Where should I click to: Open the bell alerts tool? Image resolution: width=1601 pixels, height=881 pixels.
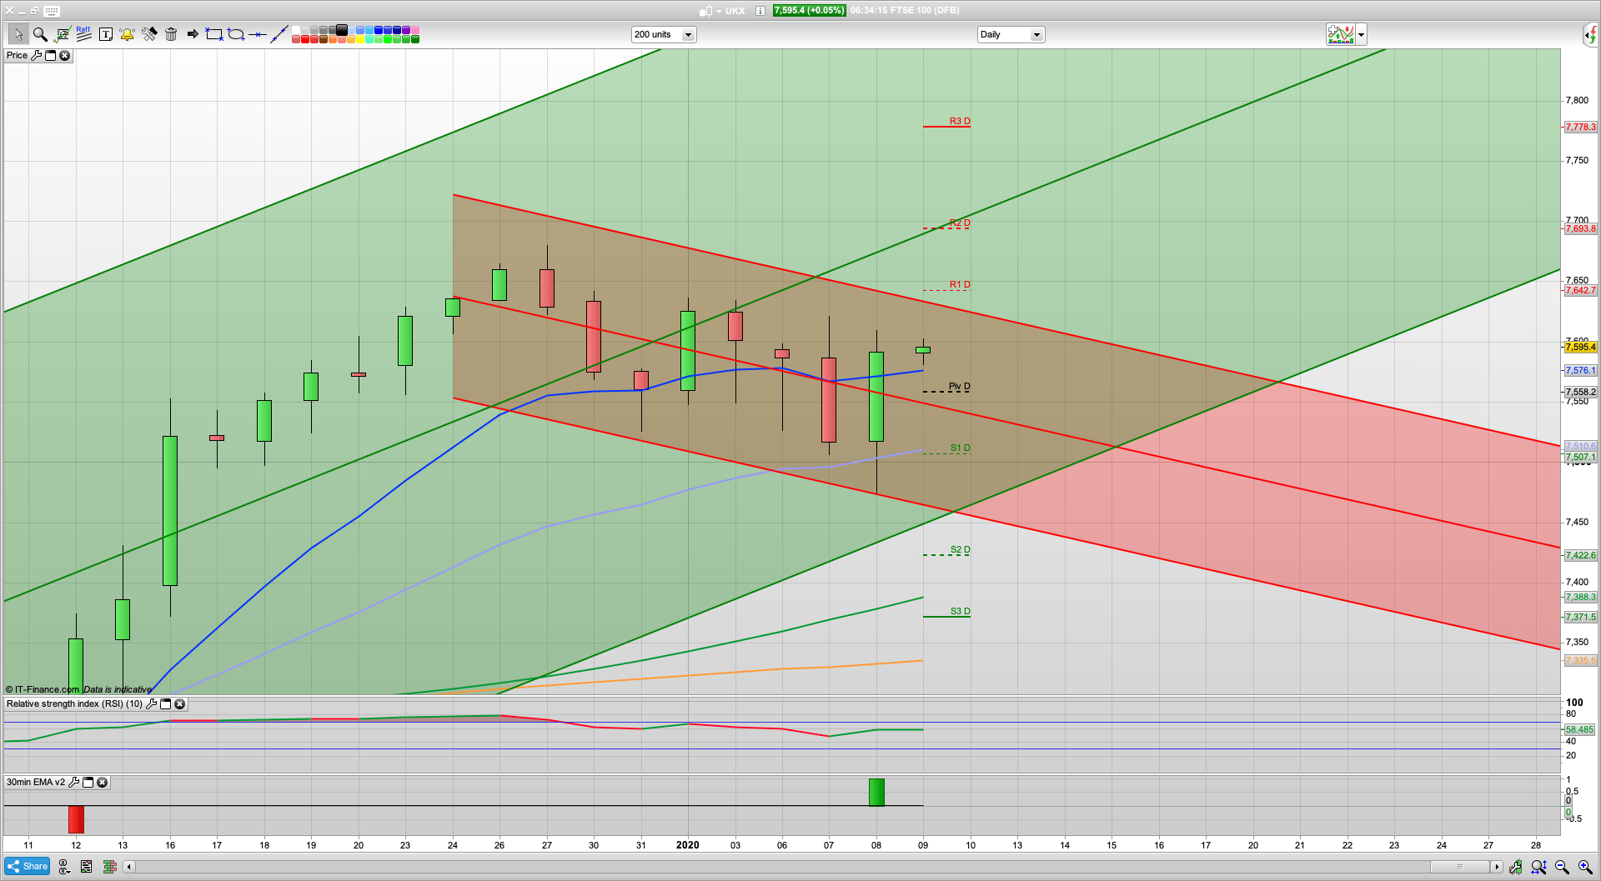pos(127,34)
